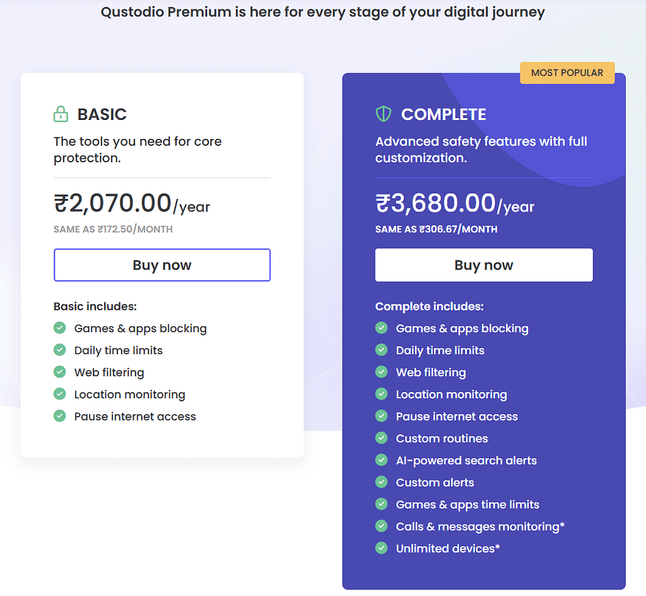Click checkmark beside Complete Custom routines
The height and width of the screenshot is (596, 646).
point(382,438)
